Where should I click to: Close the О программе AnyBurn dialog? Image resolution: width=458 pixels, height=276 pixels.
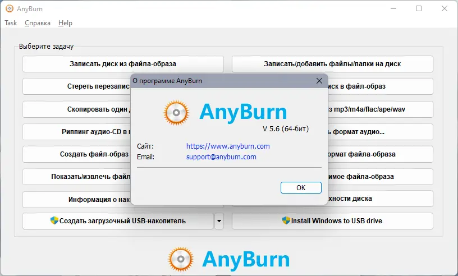319,81
